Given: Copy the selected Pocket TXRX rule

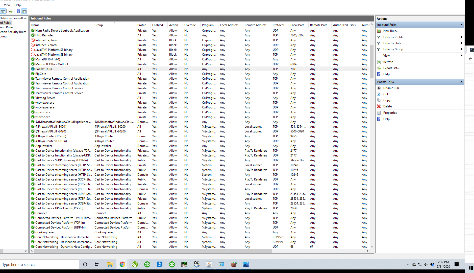Looking at the screenshot, I should [387, 100].
